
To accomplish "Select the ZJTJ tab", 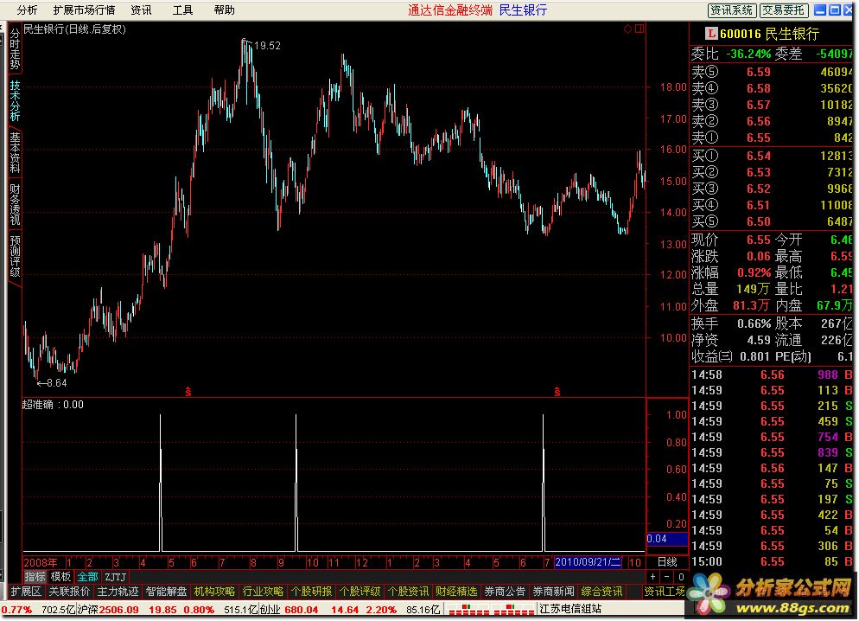I will 115,577.
